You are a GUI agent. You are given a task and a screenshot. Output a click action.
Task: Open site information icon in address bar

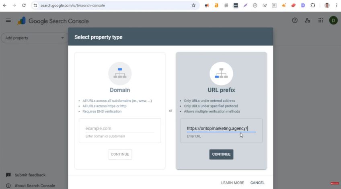[35, 6]
